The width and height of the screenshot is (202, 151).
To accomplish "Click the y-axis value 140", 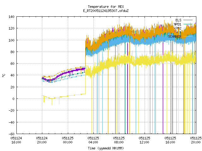I will click(11, 17).
